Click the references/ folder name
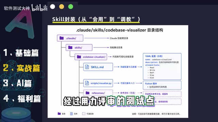218x122 pixels. [x=98, y=93]
